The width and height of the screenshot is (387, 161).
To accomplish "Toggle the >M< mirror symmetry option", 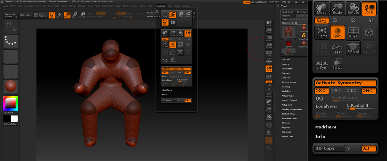I will click(369, 91).
